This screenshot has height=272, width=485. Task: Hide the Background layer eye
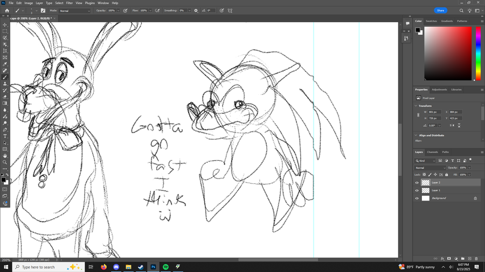417,198
